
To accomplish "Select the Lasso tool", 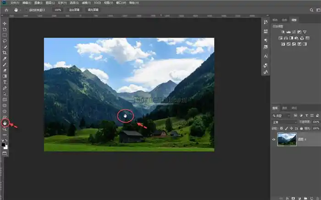I will coord(5,41).
